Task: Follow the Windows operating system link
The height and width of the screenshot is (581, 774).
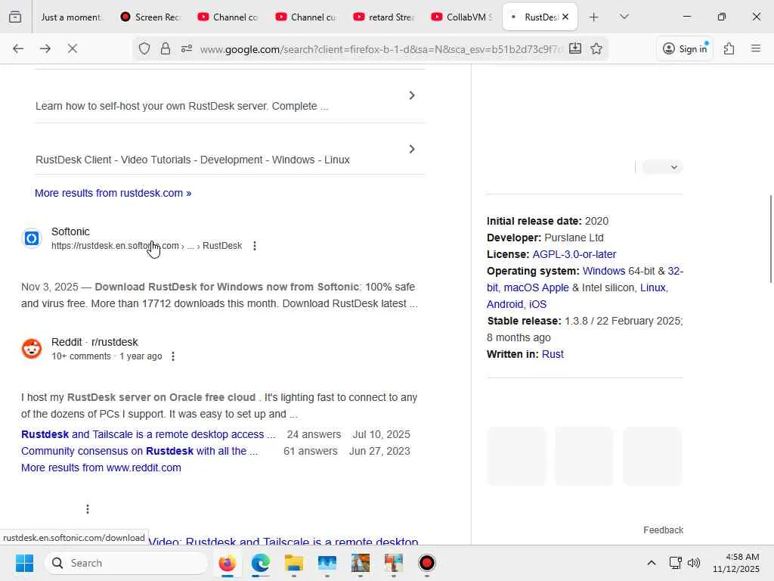Action: tap(604, 272)
